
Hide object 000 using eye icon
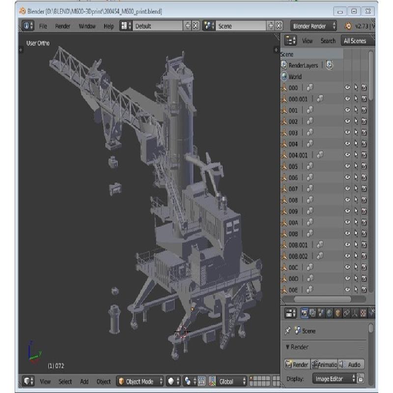347,88
